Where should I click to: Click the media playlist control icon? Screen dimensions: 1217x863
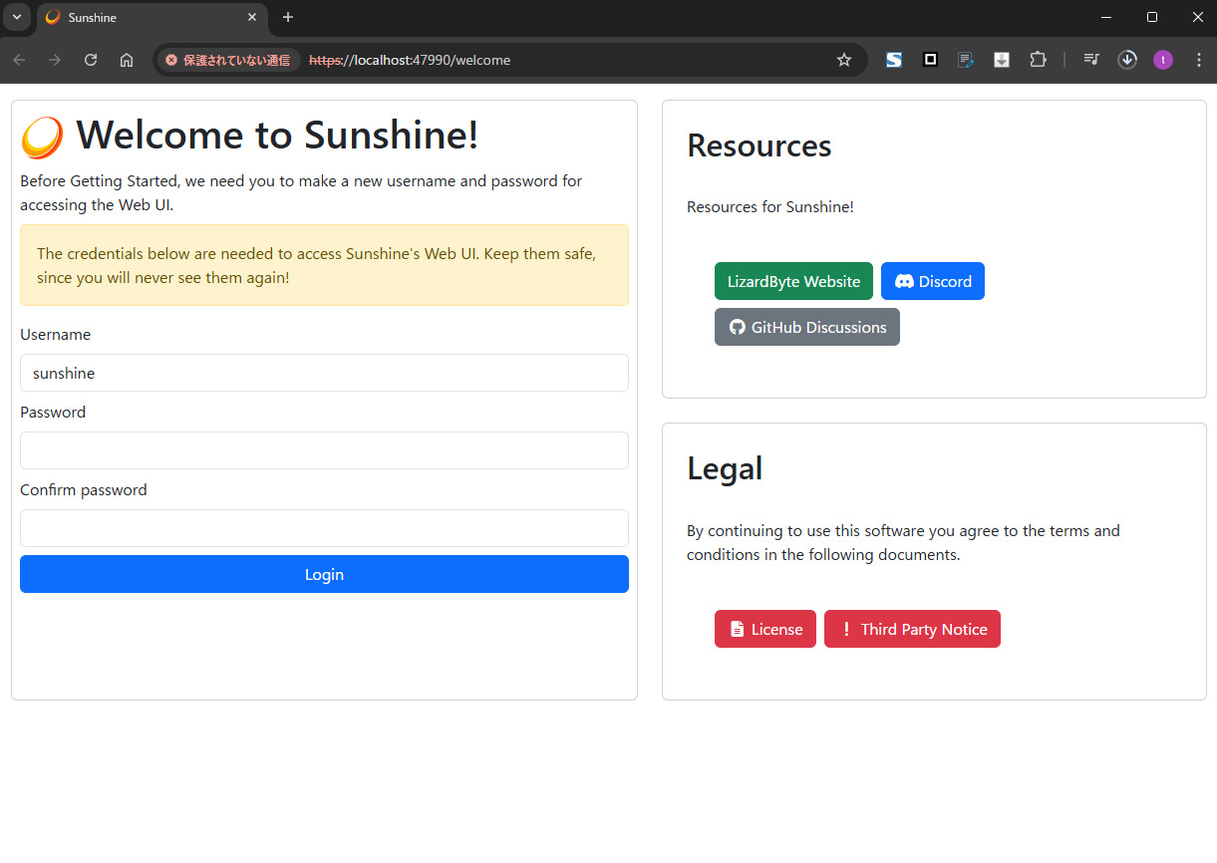[x=1090, y=60]
